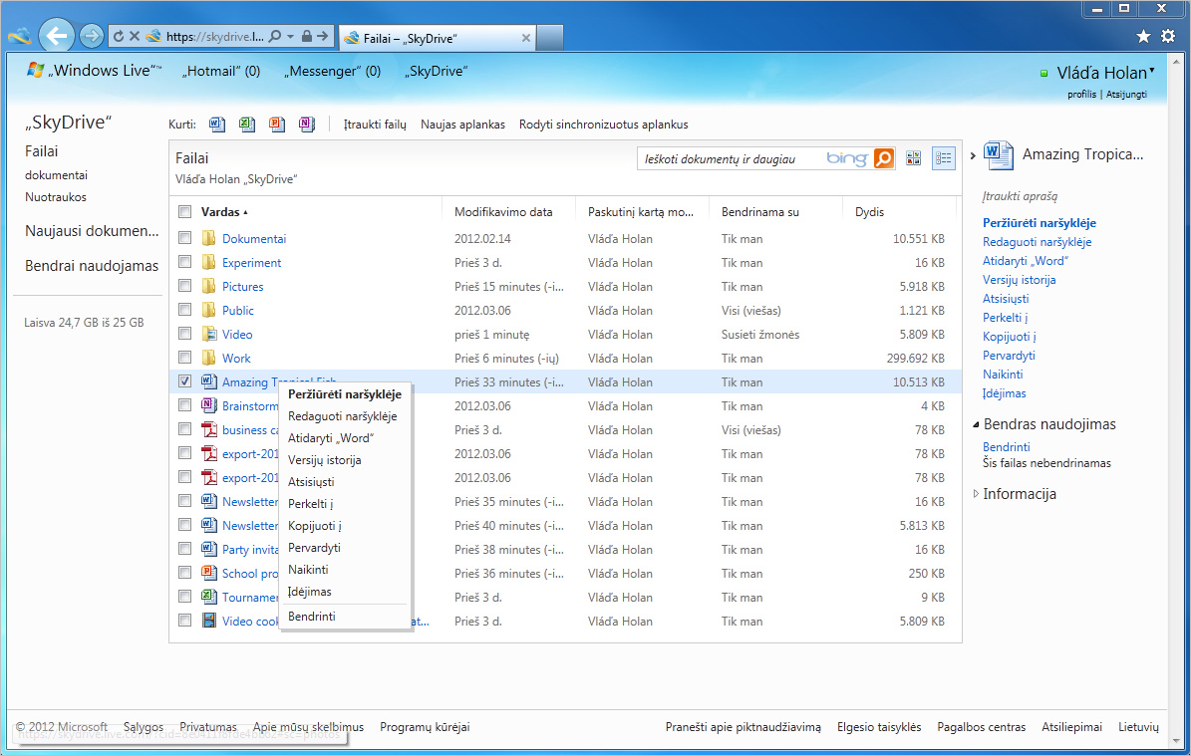1191x756 pixels.
Task: Switch to details list view
Action: tap(944, 158)
